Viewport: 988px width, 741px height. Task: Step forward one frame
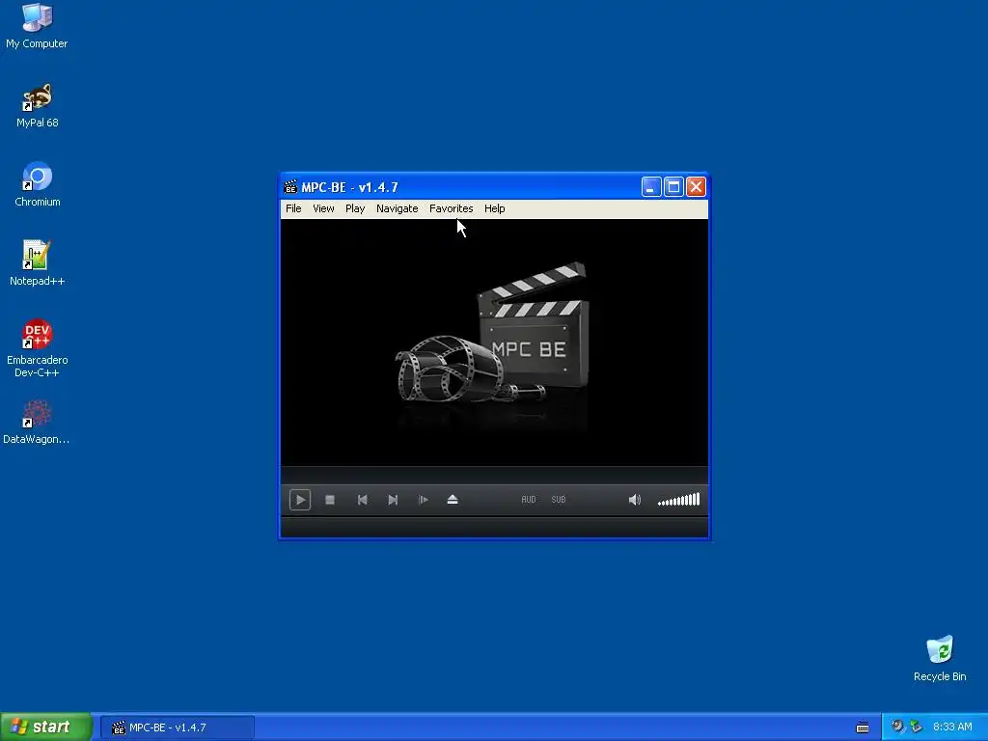pos(423,500)
